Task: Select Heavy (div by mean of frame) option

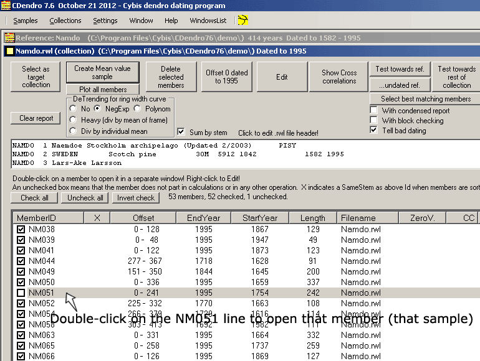Action: point(73,120)
